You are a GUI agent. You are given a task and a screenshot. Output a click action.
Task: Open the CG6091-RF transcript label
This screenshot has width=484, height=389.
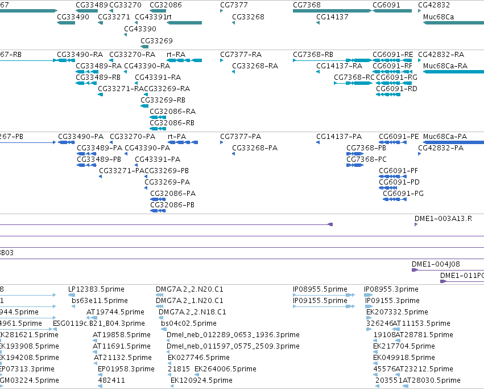[392, 66]
